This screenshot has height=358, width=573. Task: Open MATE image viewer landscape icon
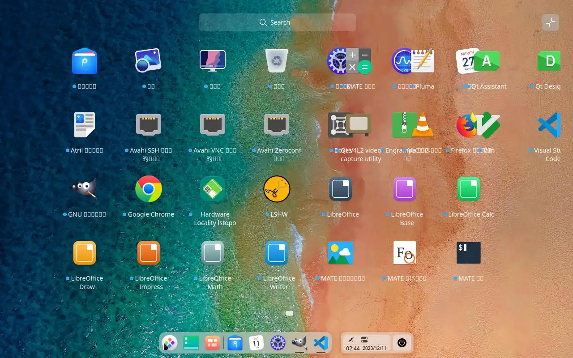341,253
